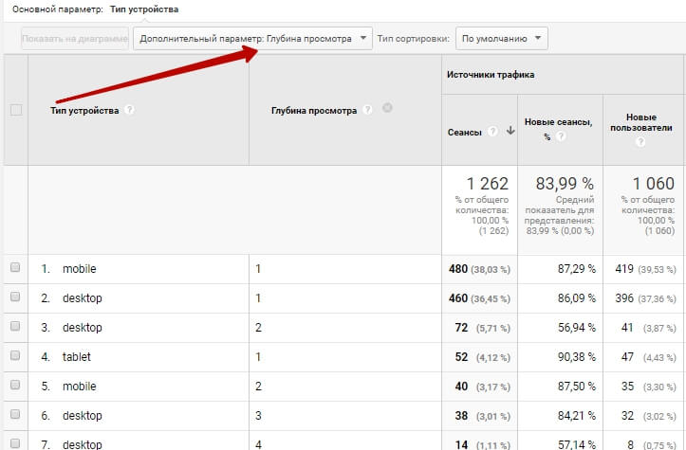The width and height of the screenshot is (686, 450).
Task: Click the tablet device type in row 4
Action: pyautogui.click(x=77, y=357)
